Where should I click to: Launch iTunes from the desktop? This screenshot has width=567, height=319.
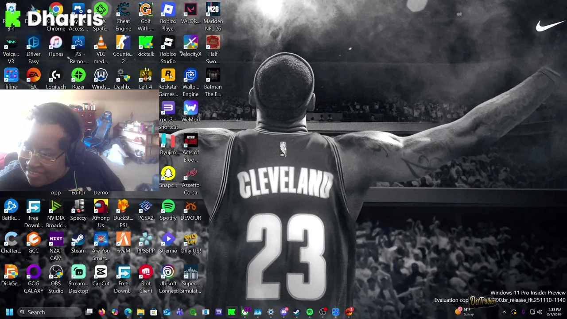click(x=56, y=46)
